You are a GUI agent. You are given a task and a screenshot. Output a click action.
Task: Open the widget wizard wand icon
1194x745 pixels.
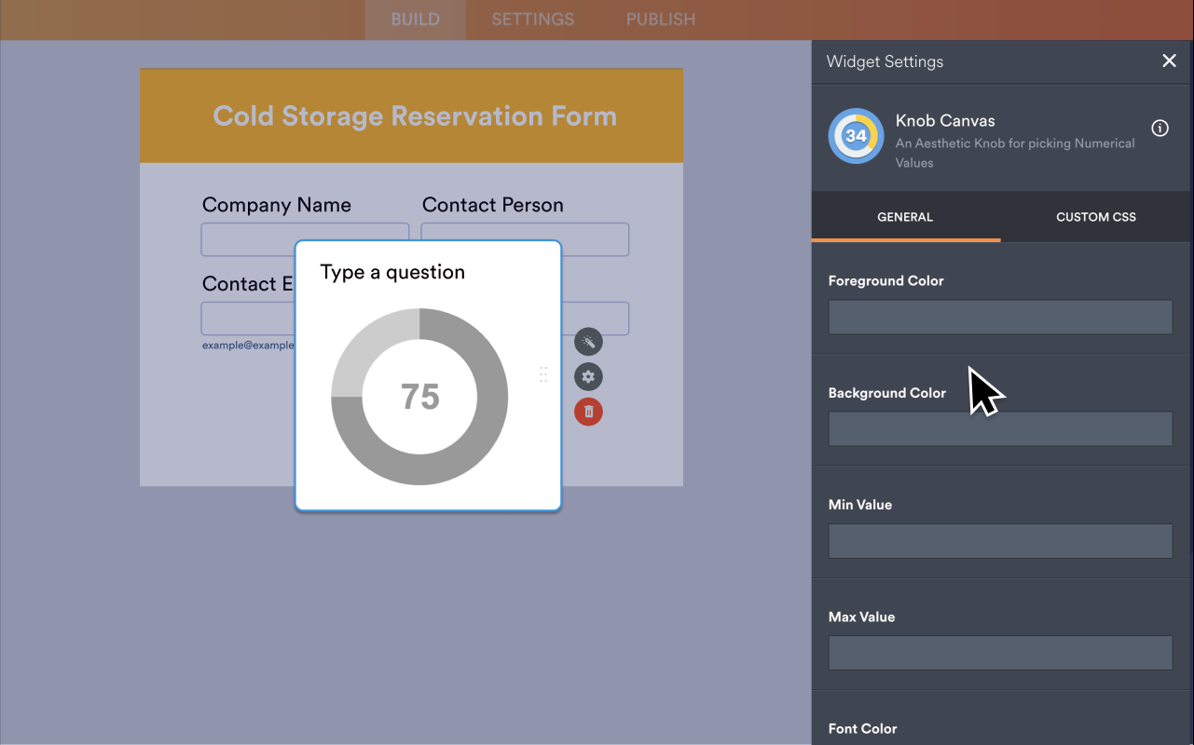588,342
